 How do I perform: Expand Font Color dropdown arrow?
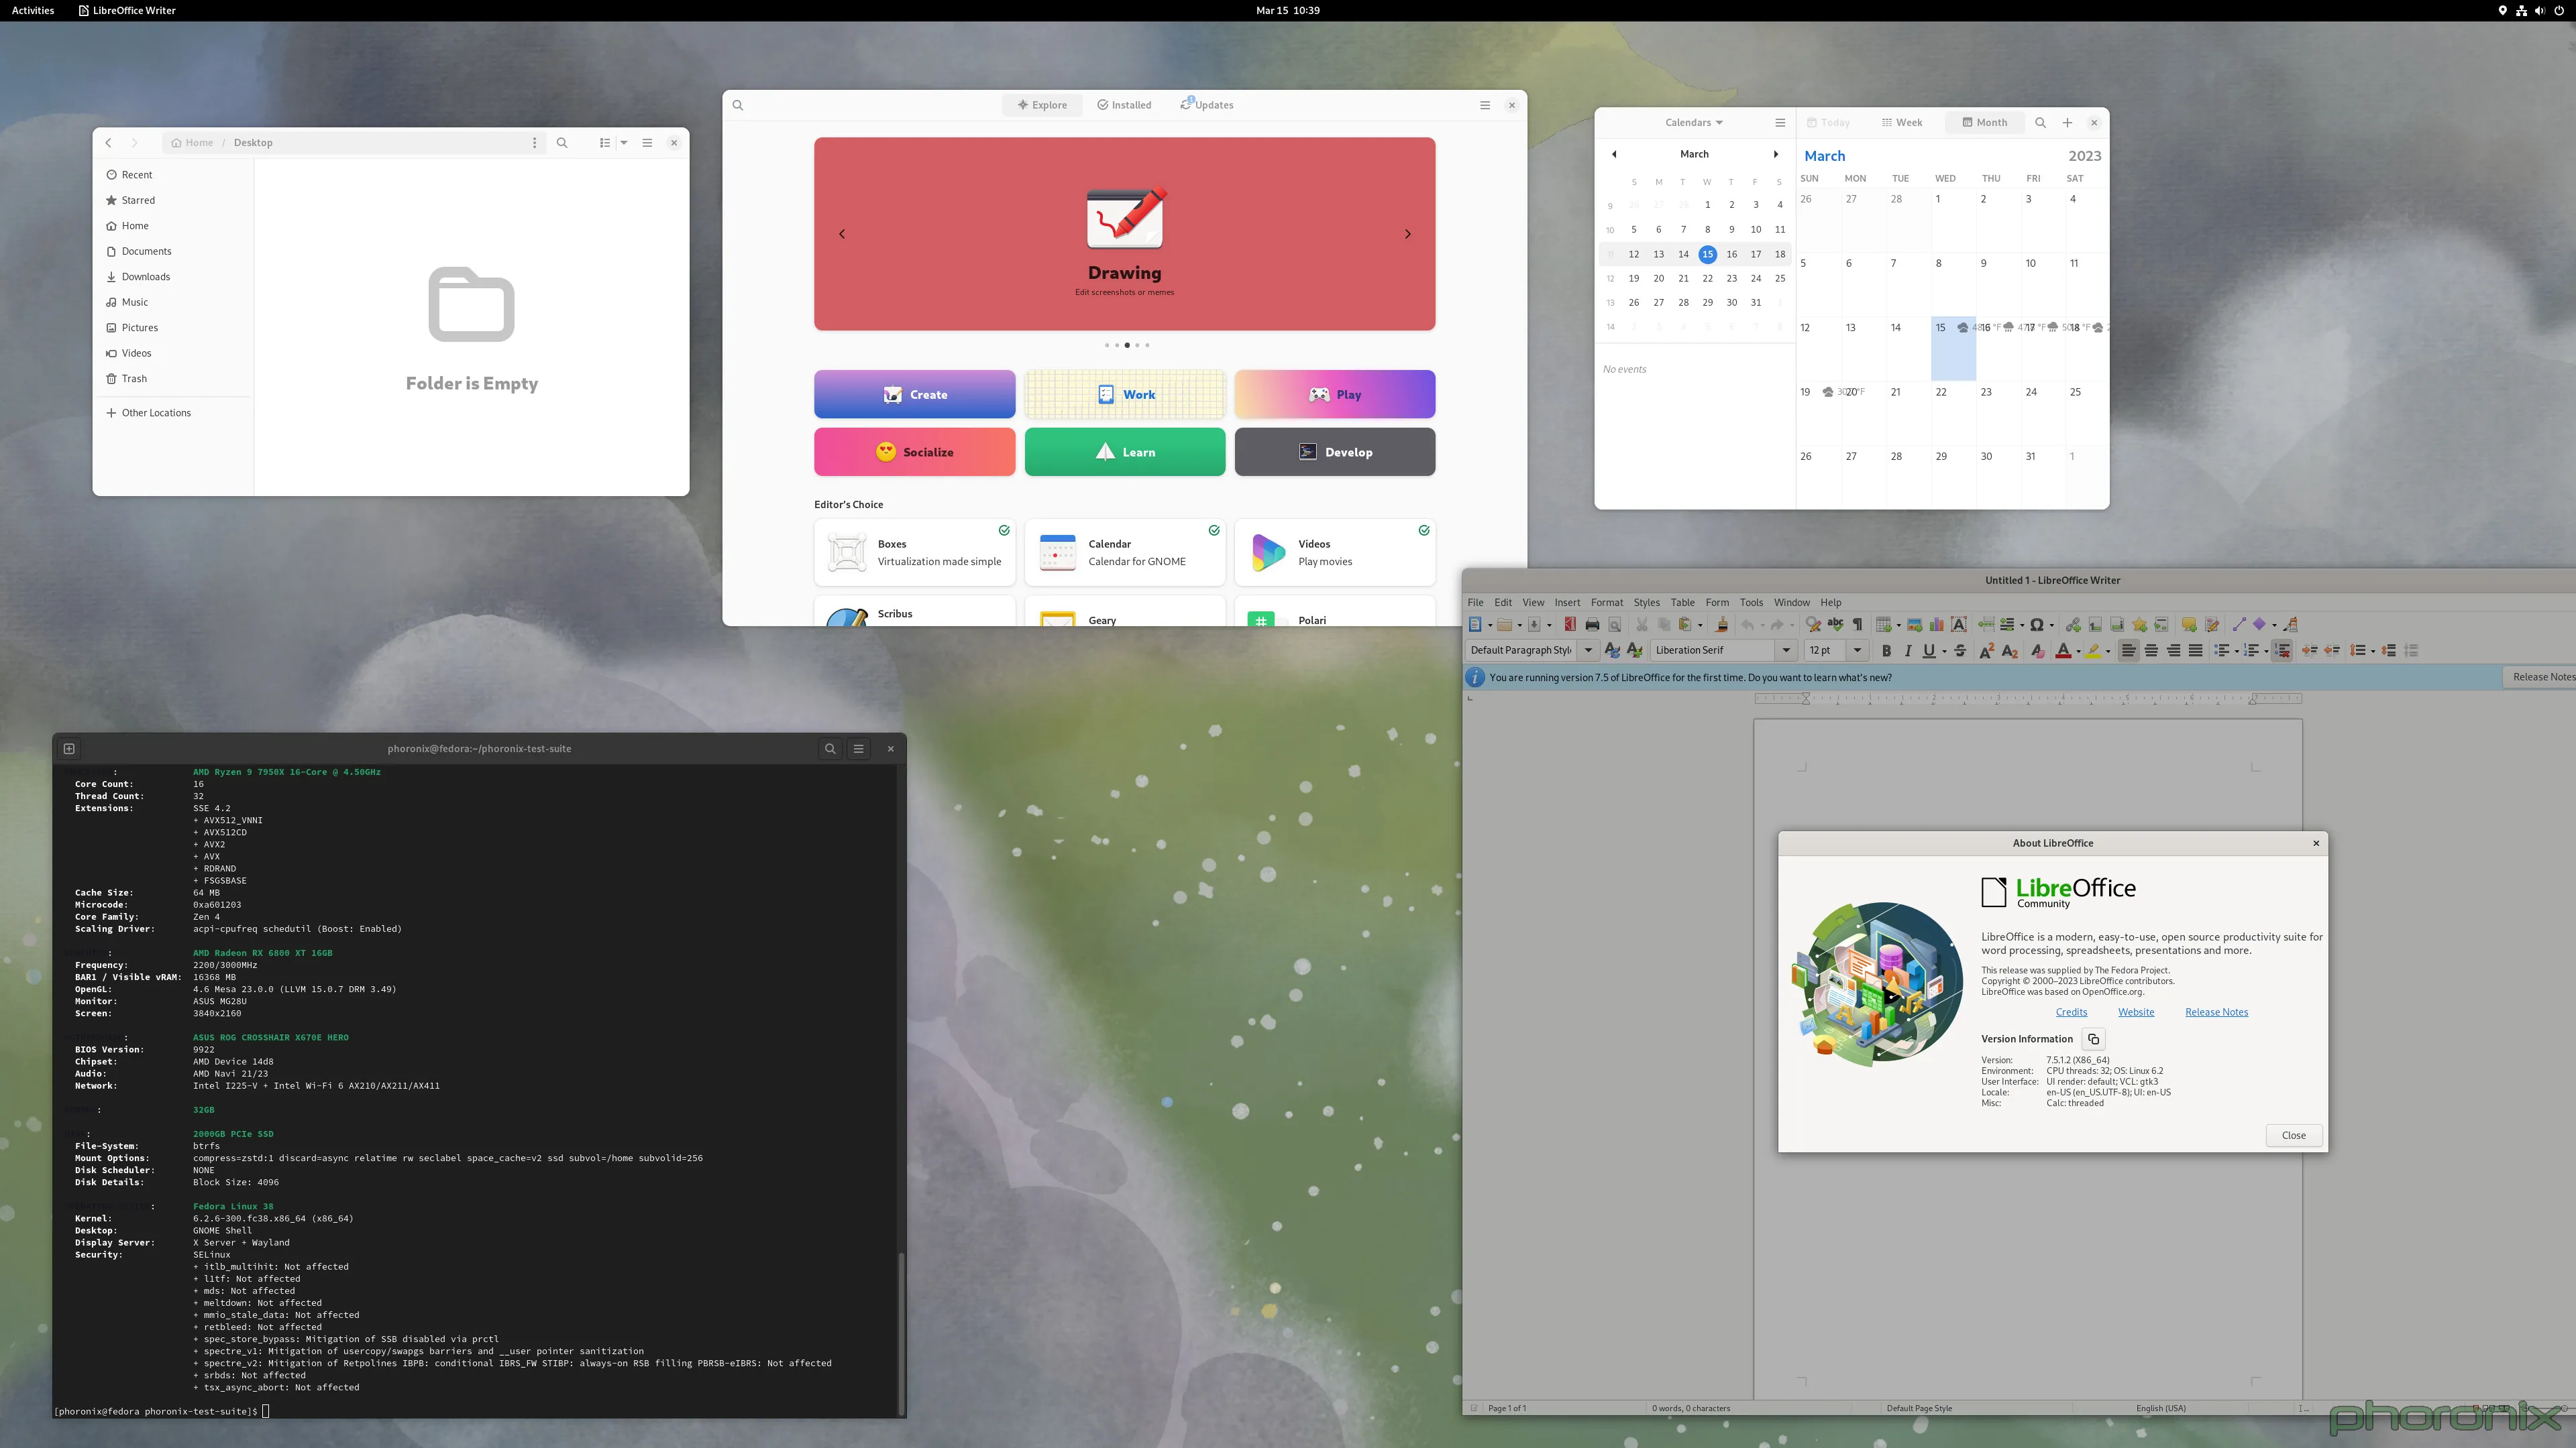[x=2079, y=652]
